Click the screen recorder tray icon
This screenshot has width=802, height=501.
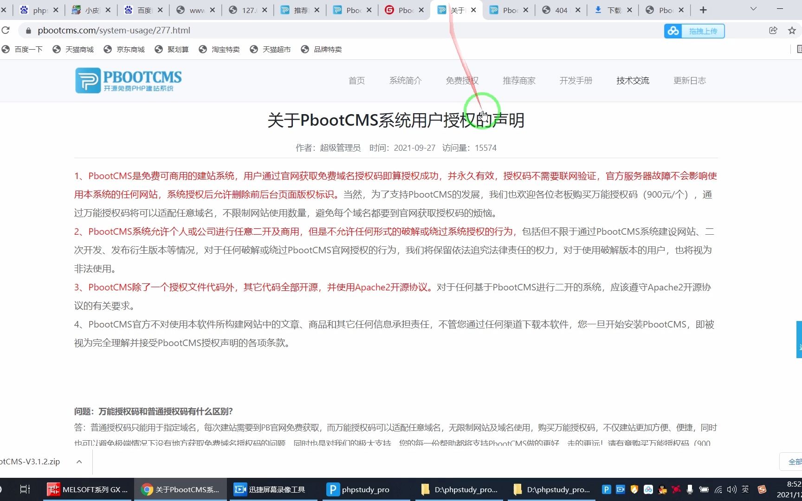pos(620,489)
